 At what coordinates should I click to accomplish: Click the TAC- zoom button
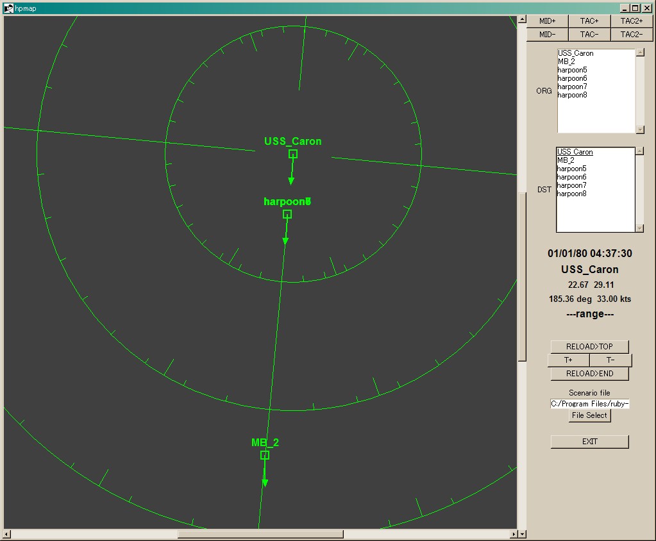click(589, 34)
